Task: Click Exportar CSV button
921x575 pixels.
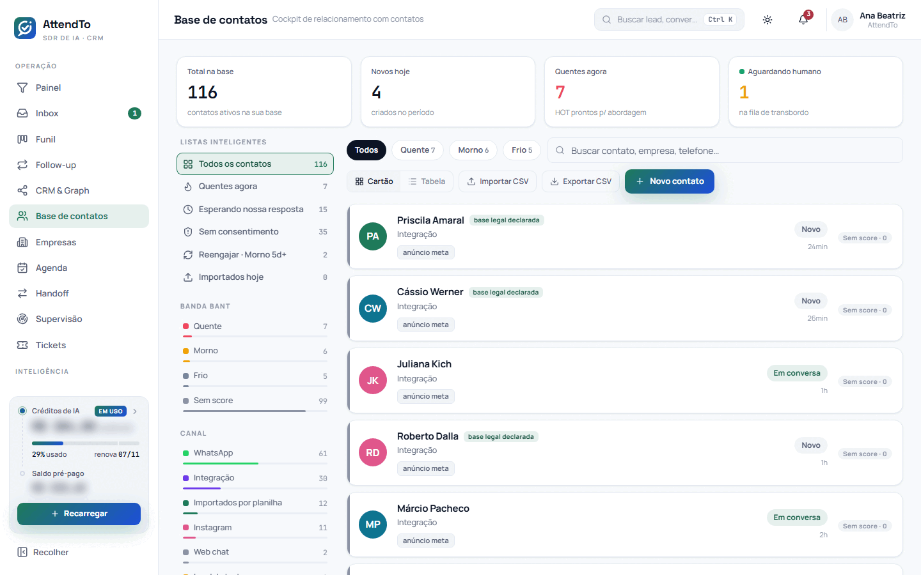Action: (x=581, y=181)
